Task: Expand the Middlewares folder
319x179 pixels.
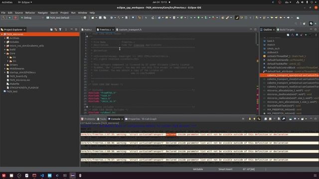Action: [5, 69]
